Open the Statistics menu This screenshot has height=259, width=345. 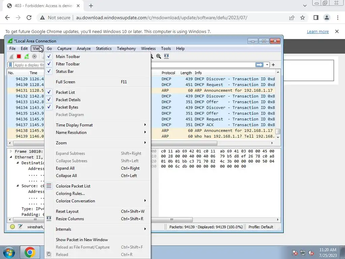tap(104, 49)
